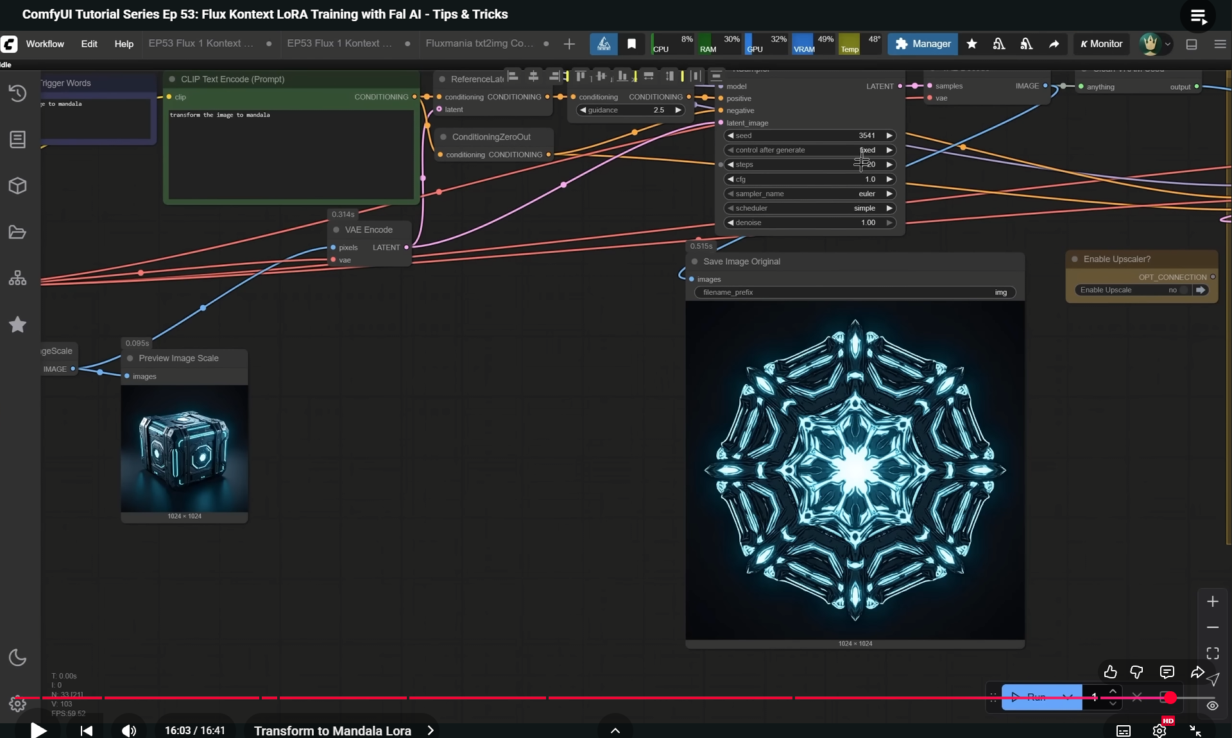Switch to Fluxmania txt2img workflow tab

[479, 44]
